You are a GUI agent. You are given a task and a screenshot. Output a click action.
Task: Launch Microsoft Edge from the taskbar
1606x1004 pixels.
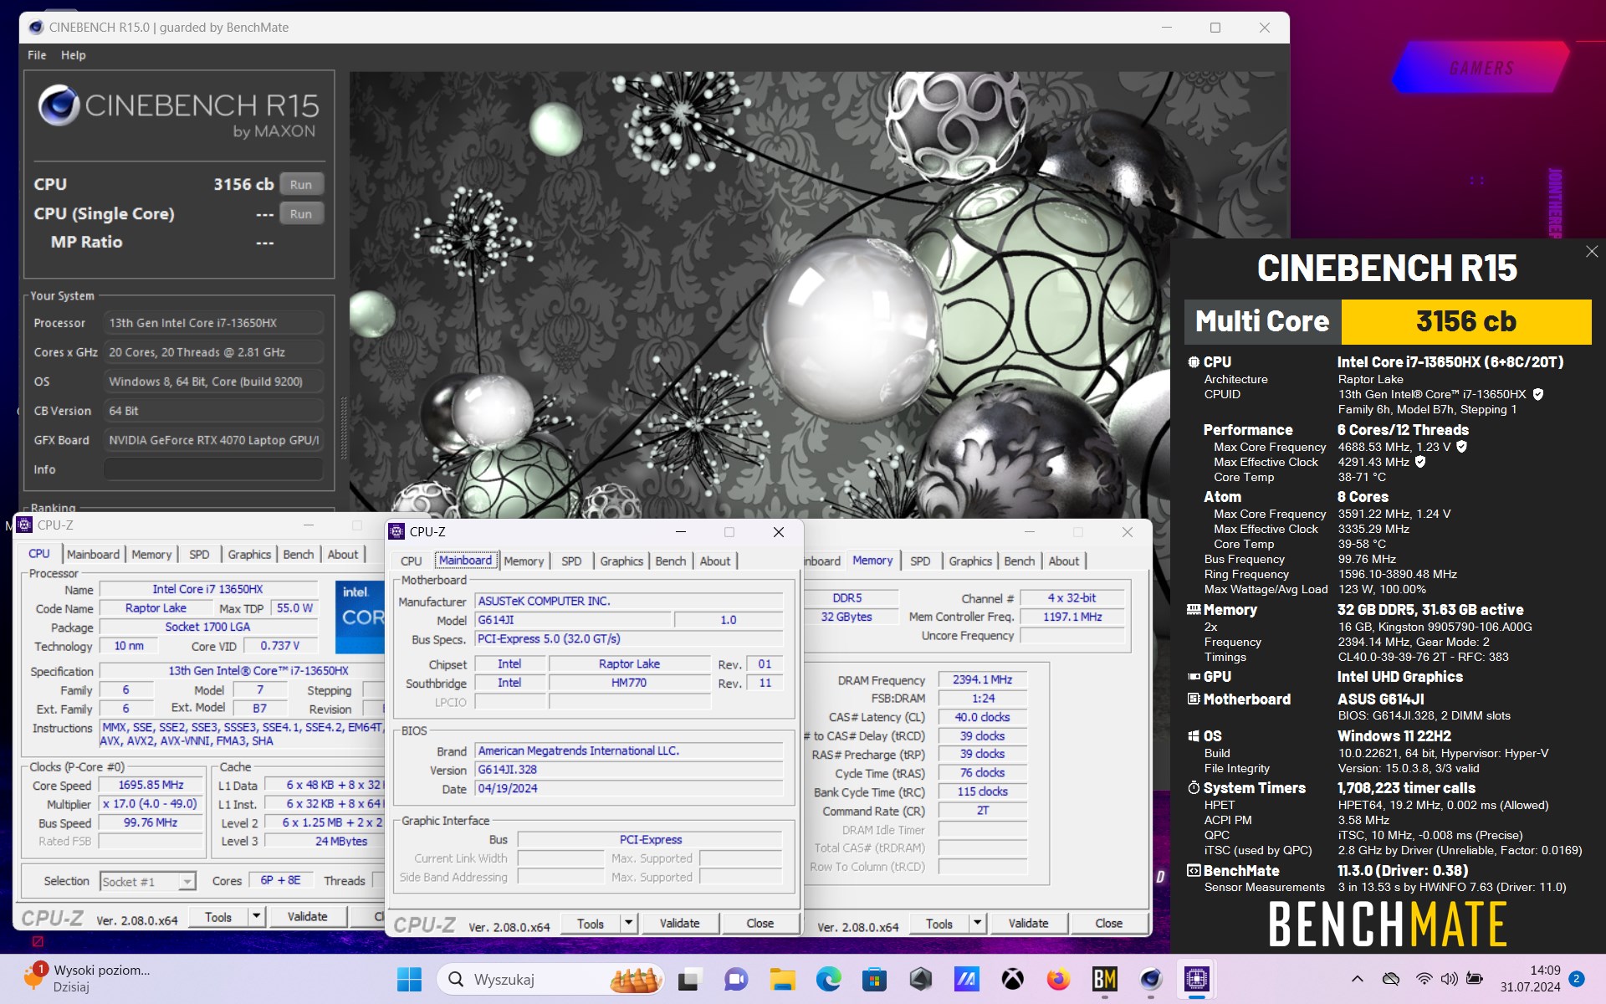pos(828,979)
